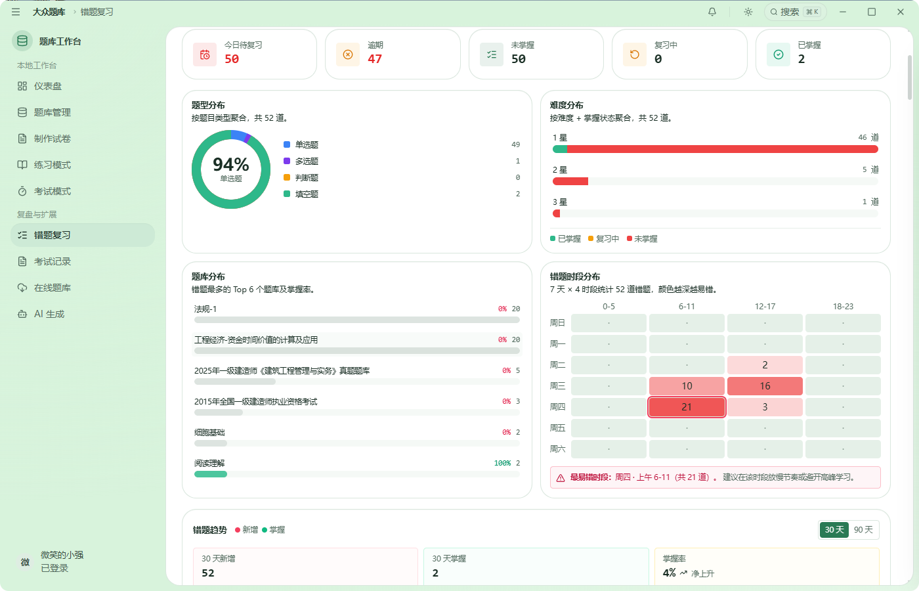
Task: Click the 复习中 refresh icon
Action: 635,55
